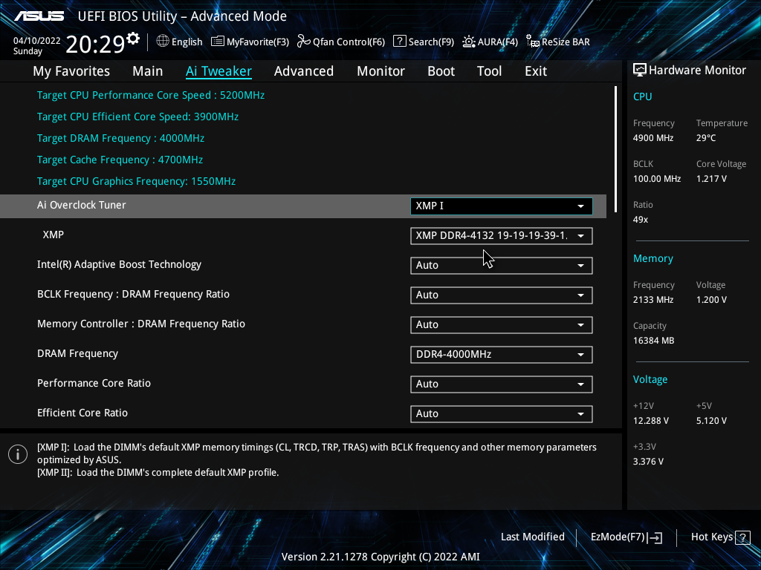This screenshot has width=761, height=570.
Task: Click the 29°C temperature value
Action: coord(706,138)
